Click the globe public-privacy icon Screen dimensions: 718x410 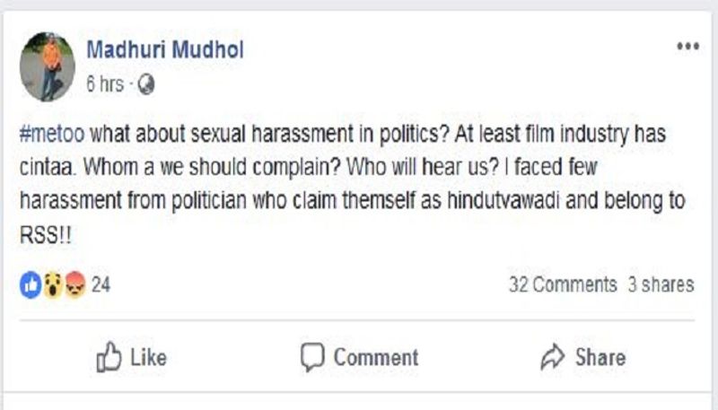click(146, 84)
